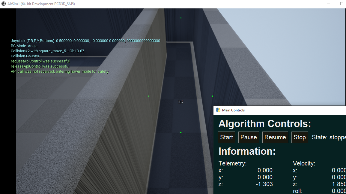346x194 pixels.
Task: Resume the algorithm execution
Action: point(275,137)
